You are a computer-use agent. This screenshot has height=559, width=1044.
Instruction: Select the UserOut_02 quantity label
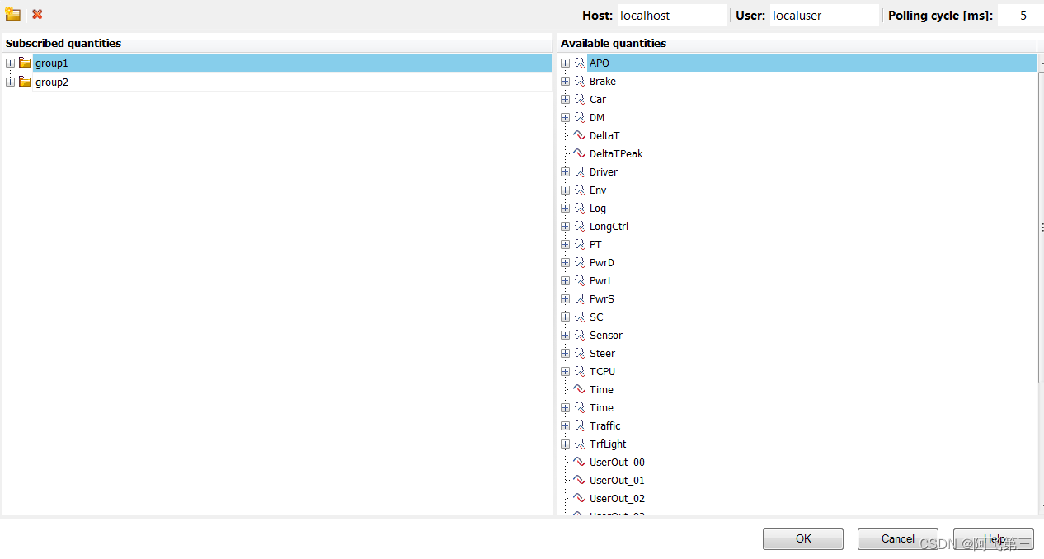coord(617,499)
